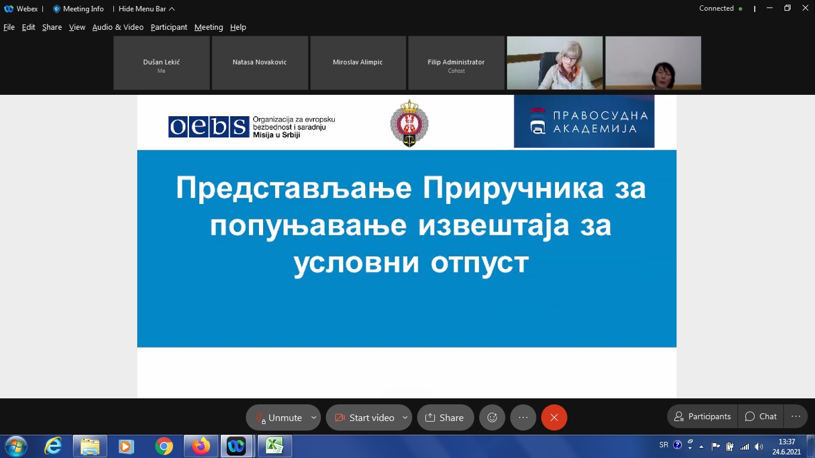This screenshot has height=458, width=815.
Task: Select Dušan Lekić participant tile
Action: click(x=162, y=63)
